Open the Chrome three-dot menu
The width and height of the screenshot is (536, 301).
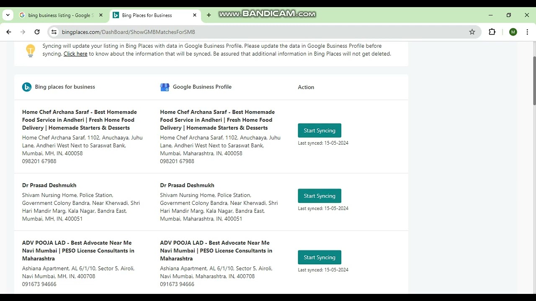pos(527,32)
